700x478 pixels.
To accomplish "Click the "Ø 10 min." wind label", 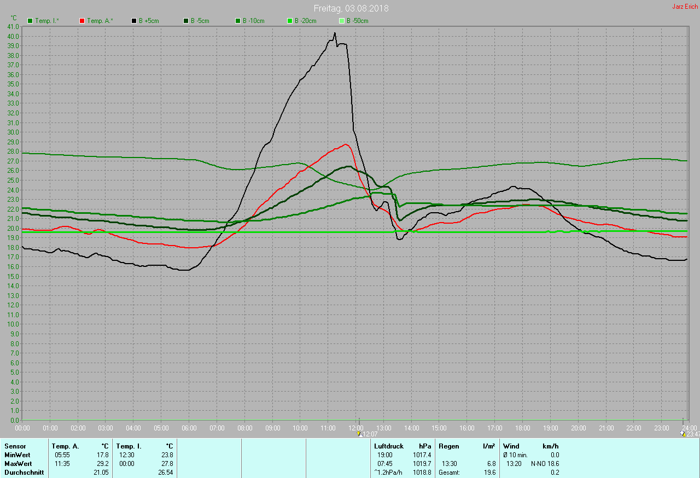I will coord(515,455).
